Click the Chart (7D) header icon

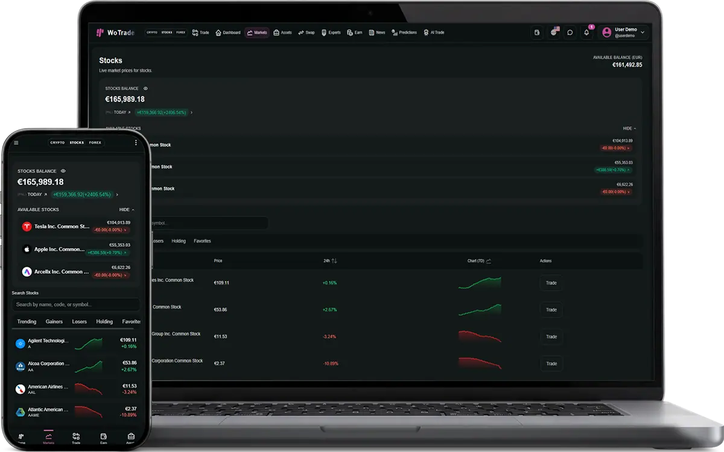tap(488, 261)
